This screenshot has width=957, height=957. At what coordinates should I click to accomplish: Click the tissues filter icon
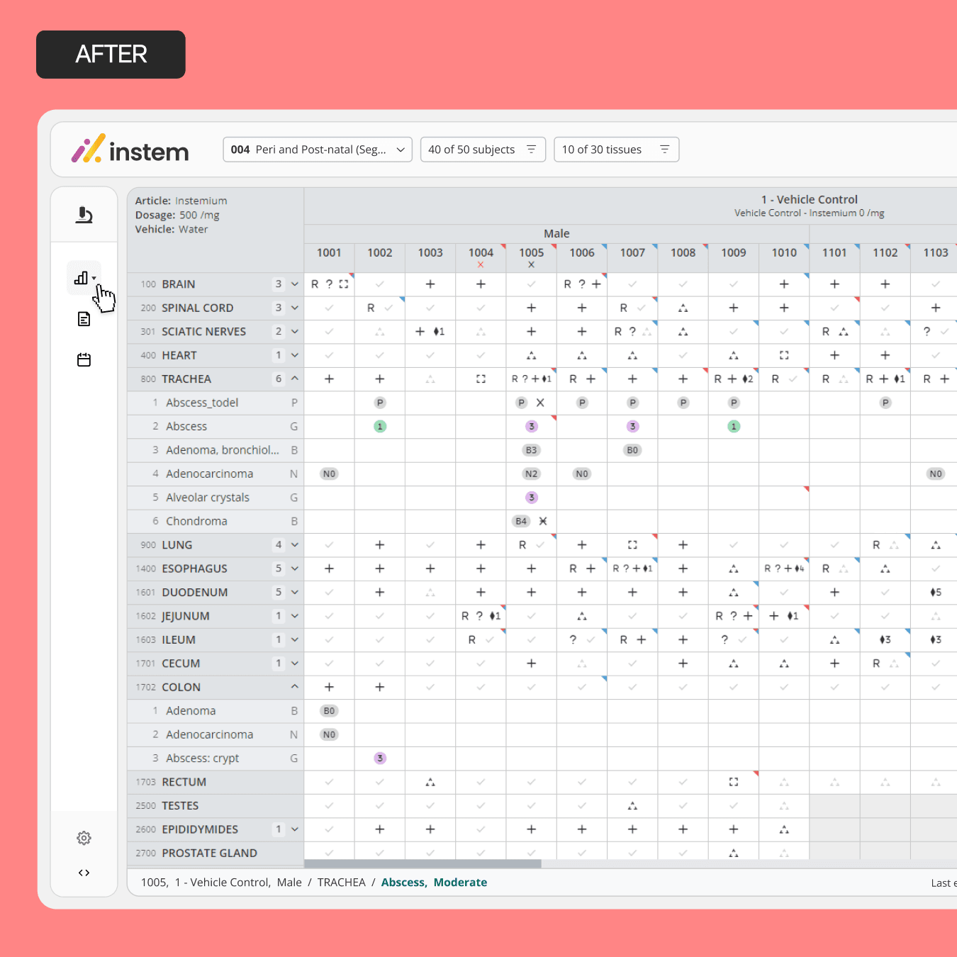coord(664,150)
